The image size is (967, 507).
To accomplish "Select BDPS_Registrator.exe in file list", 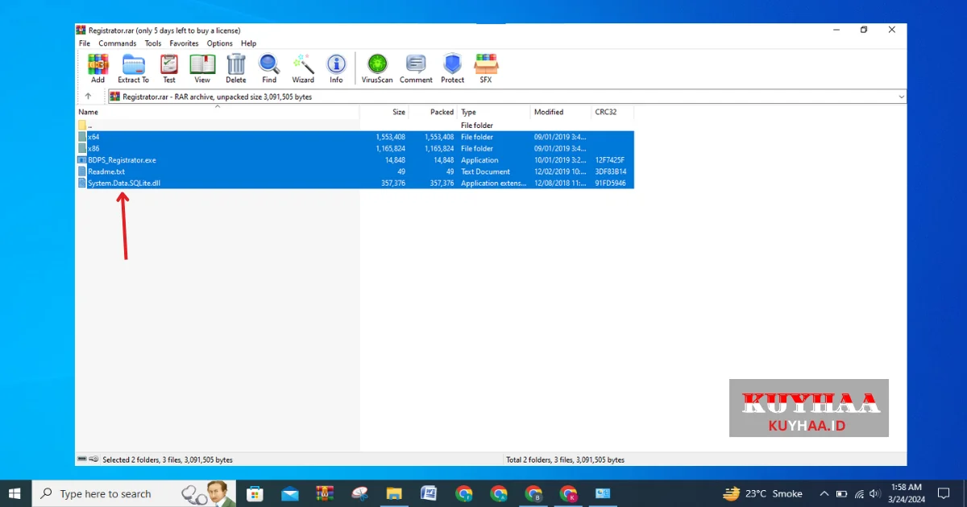I will pyautogui.click(x=122, y=160).
